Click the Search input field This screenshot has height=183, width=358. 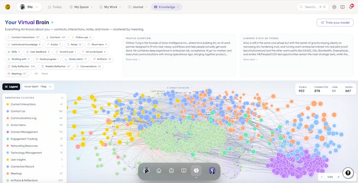(313, 7)
